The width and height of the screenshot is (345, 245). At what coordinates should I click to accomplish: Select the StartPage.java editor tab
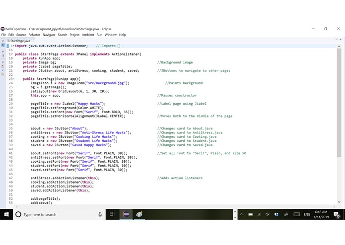point(20,41)
